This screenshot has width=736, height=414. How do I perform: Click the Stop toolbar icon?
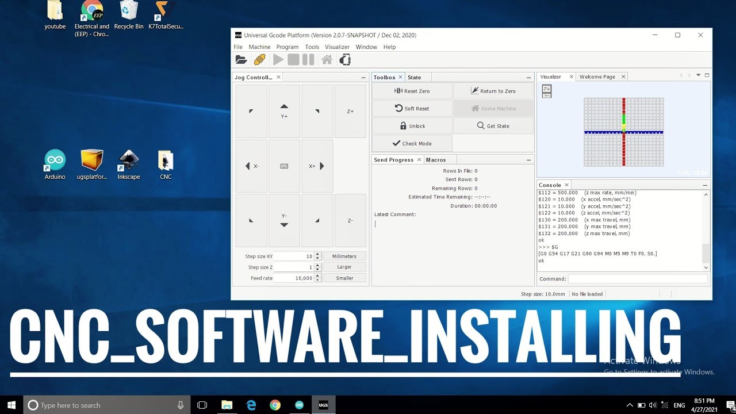point(293,60)
